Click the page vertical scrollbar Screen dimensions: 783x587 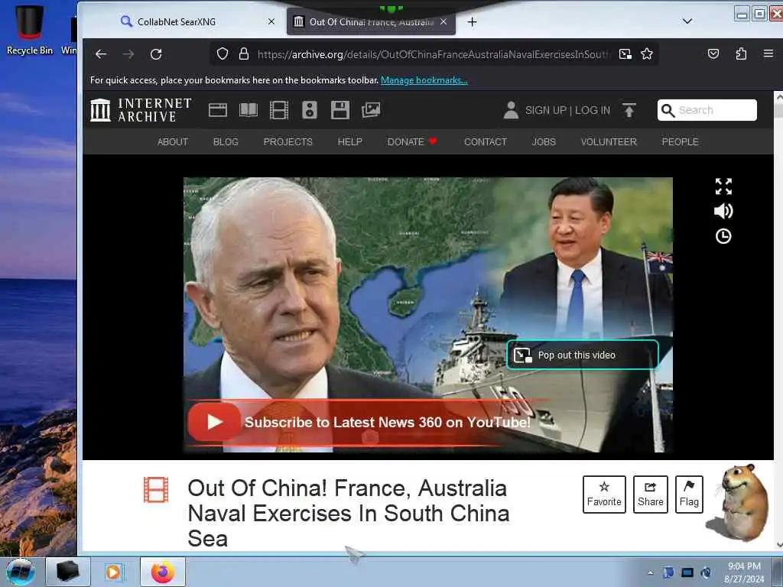(778, 321)
